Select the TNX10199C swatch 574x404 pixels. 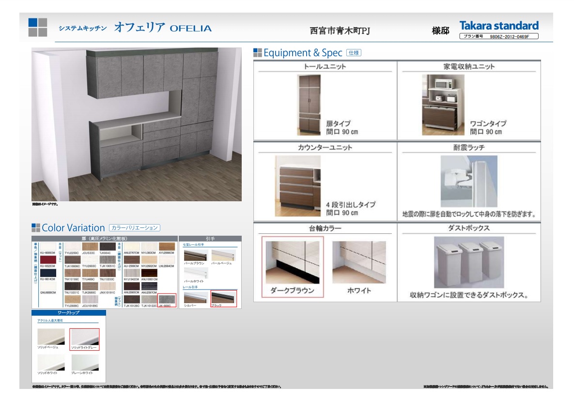pos(73,273)
